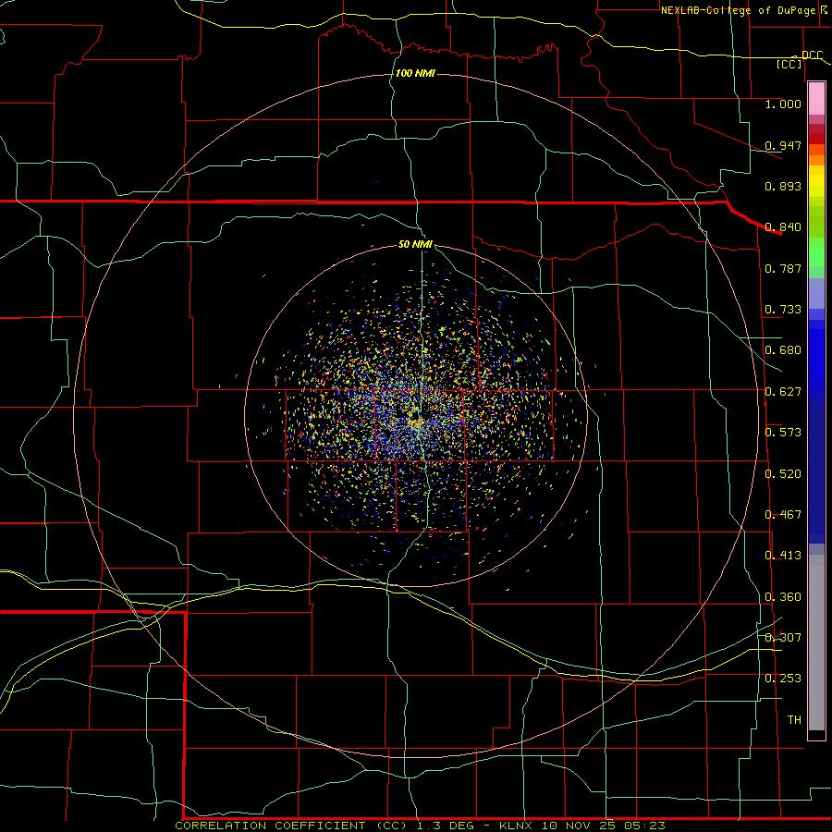Pick the pink band of the color bar

point(816,99)
